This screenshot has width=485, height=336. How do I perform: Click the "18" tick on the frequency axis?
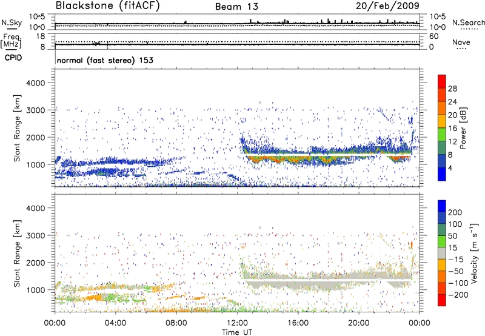point(41,36)
